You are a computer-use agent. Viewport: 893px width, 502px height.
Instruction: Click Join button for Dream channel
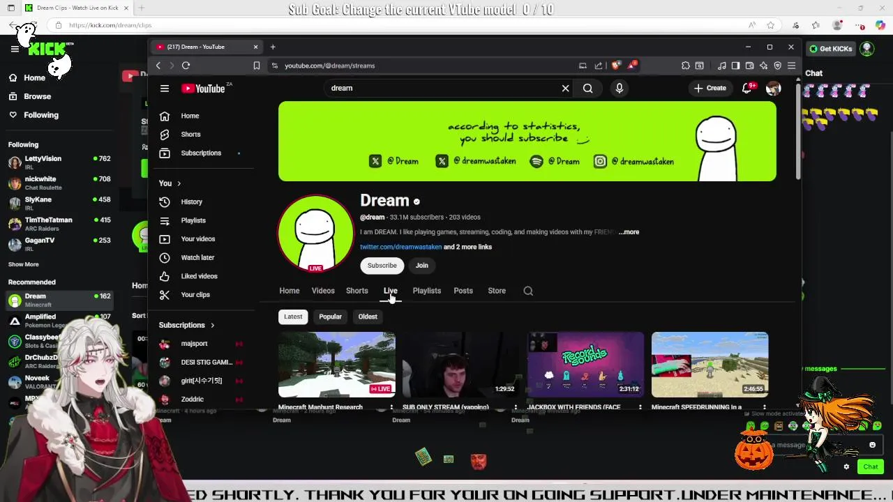[422, 266]
